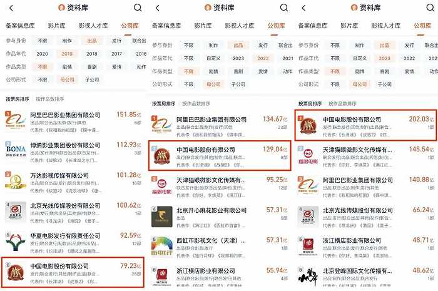Image resolution: width=438 pixels, height=291 pixels.
Task: Sort by 按作品数排序 on the 2019-filtered screen
Action: 50,99
